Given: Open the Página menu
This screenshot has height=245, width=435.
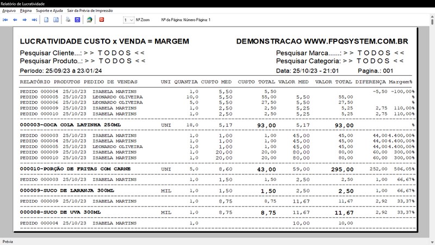Looking at the screenshot, I should pyautogui.click(x=26, y=10).
